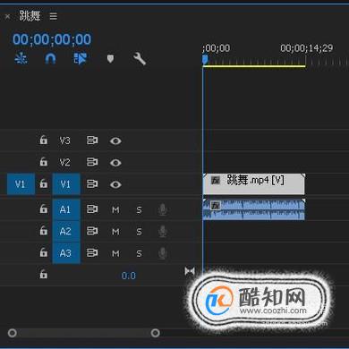Solo audio track A1

click(x=139, y=210)
